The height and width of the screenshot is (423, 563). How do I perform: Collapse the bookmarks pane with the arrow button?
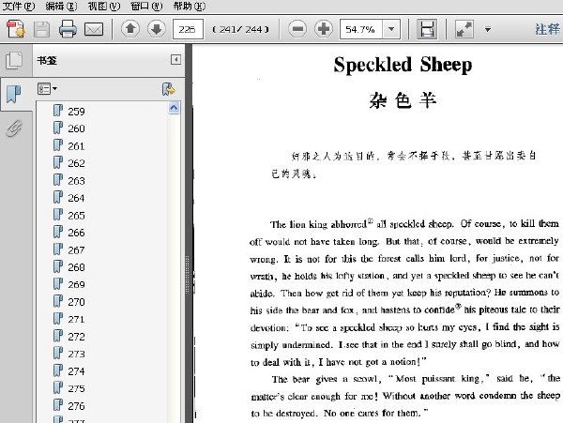[x=175, y=59]
